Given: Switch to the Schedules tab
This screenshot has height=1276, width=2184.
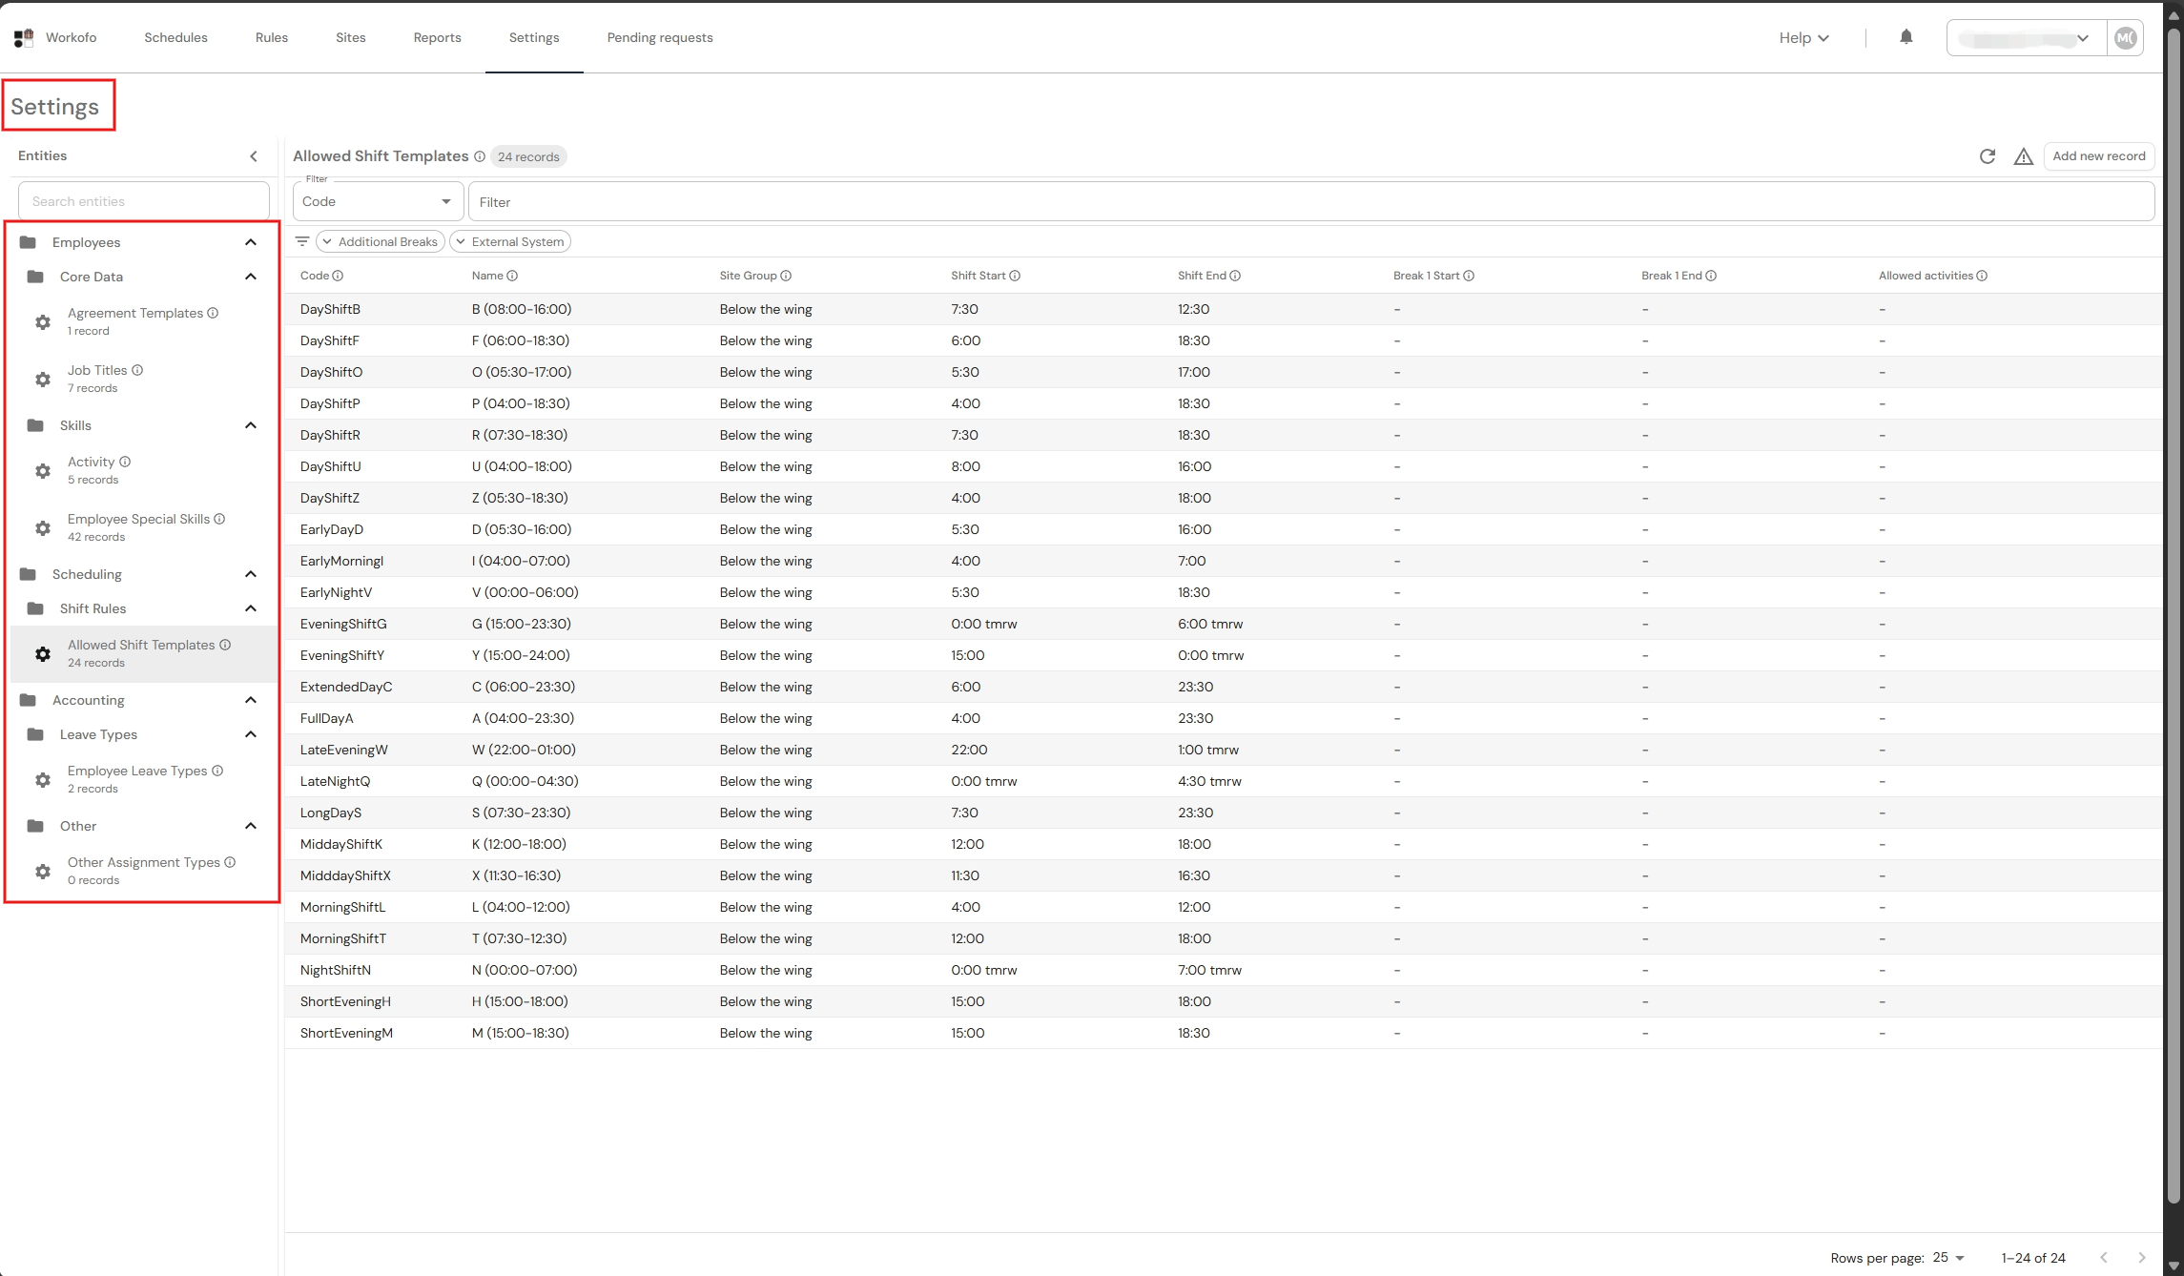Looking at the screenshot, I should [175, 38].
